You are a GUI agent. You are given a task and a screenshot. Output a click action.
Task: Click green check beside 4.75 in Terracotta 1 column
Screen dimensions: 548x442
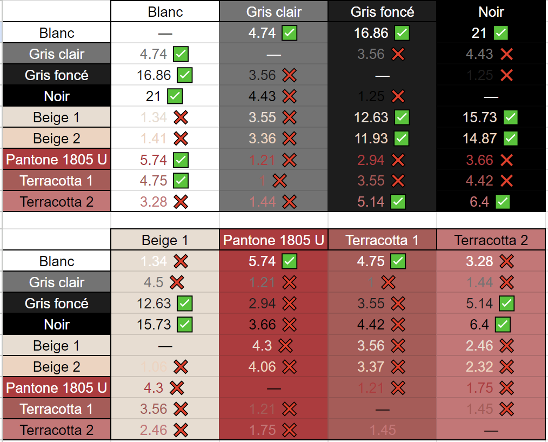[398, 261]
